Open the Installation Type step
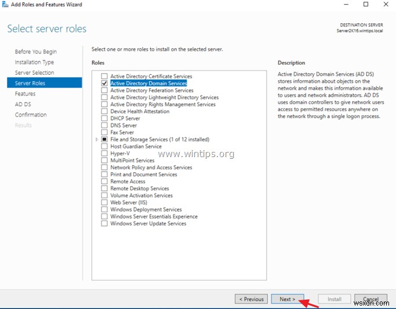Image resolution: width=396 pixels, height=309 pixels. 34,62
